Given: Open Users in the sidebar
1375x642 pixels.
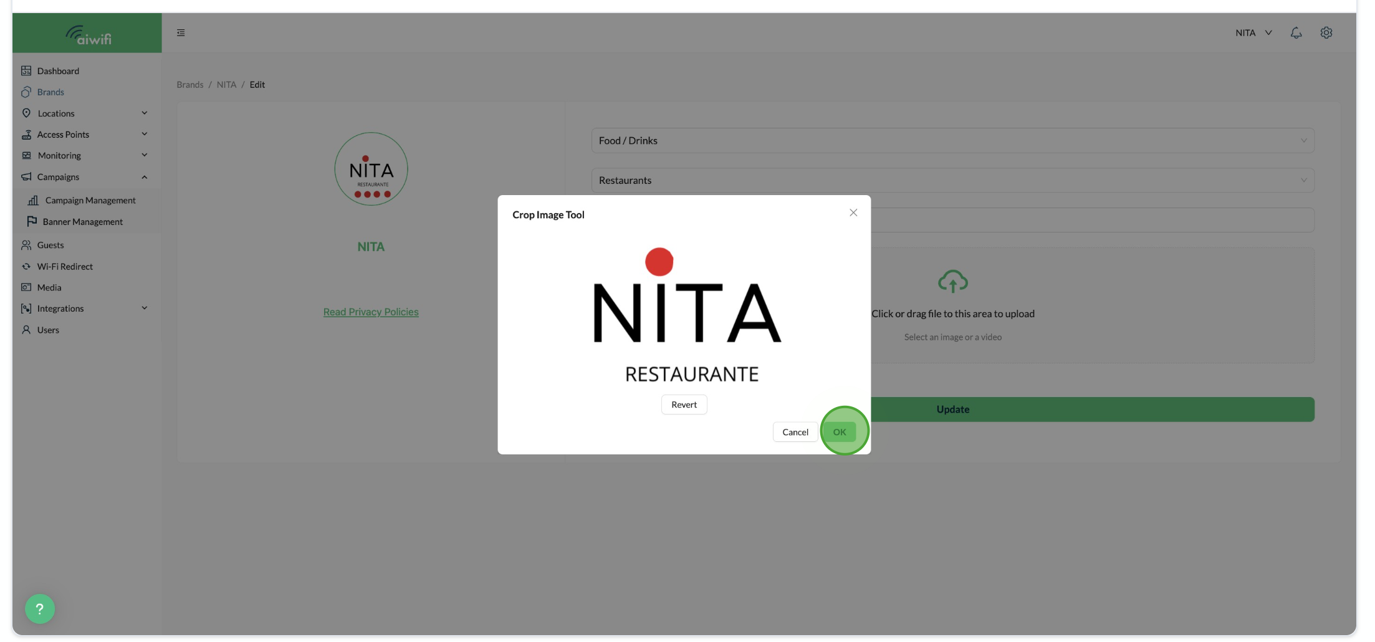Looking at the screenshot, I should [48, 330].
